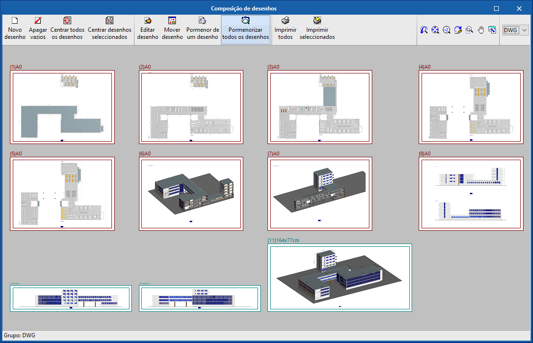Click Apagar vazios to delete empty drawings
This screenshot has width=533, height=343.
coord(38,29)
